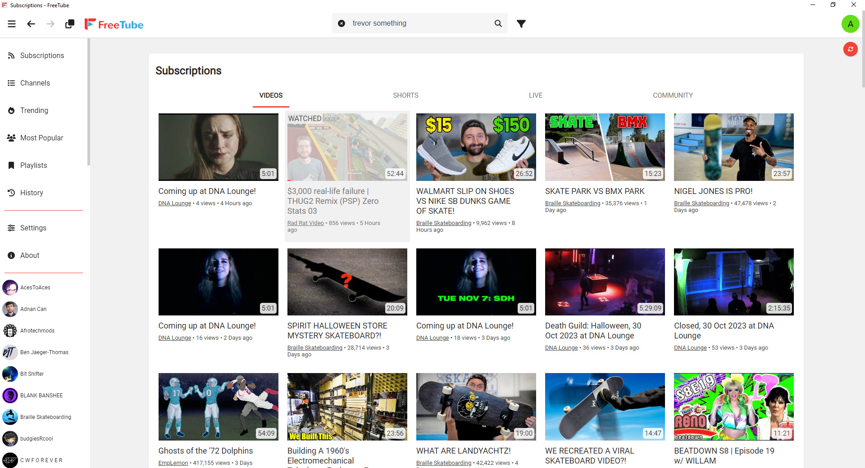Open Trending in the sidebar

[x=44, y=110]
